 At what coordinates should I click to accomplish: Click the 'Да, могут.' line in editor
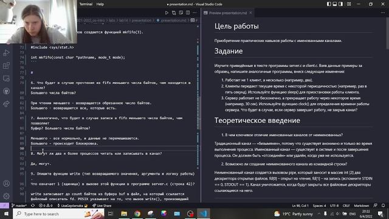[x=41, y=164]
